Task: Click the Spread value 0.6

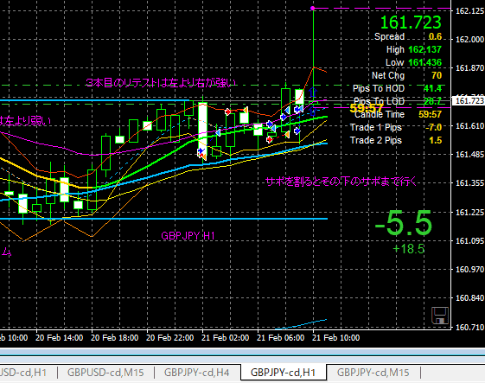Action: 435,36
